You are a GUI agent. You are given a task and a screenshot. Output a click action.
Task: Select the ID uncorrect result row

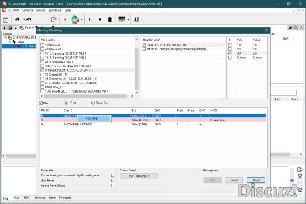153,120
